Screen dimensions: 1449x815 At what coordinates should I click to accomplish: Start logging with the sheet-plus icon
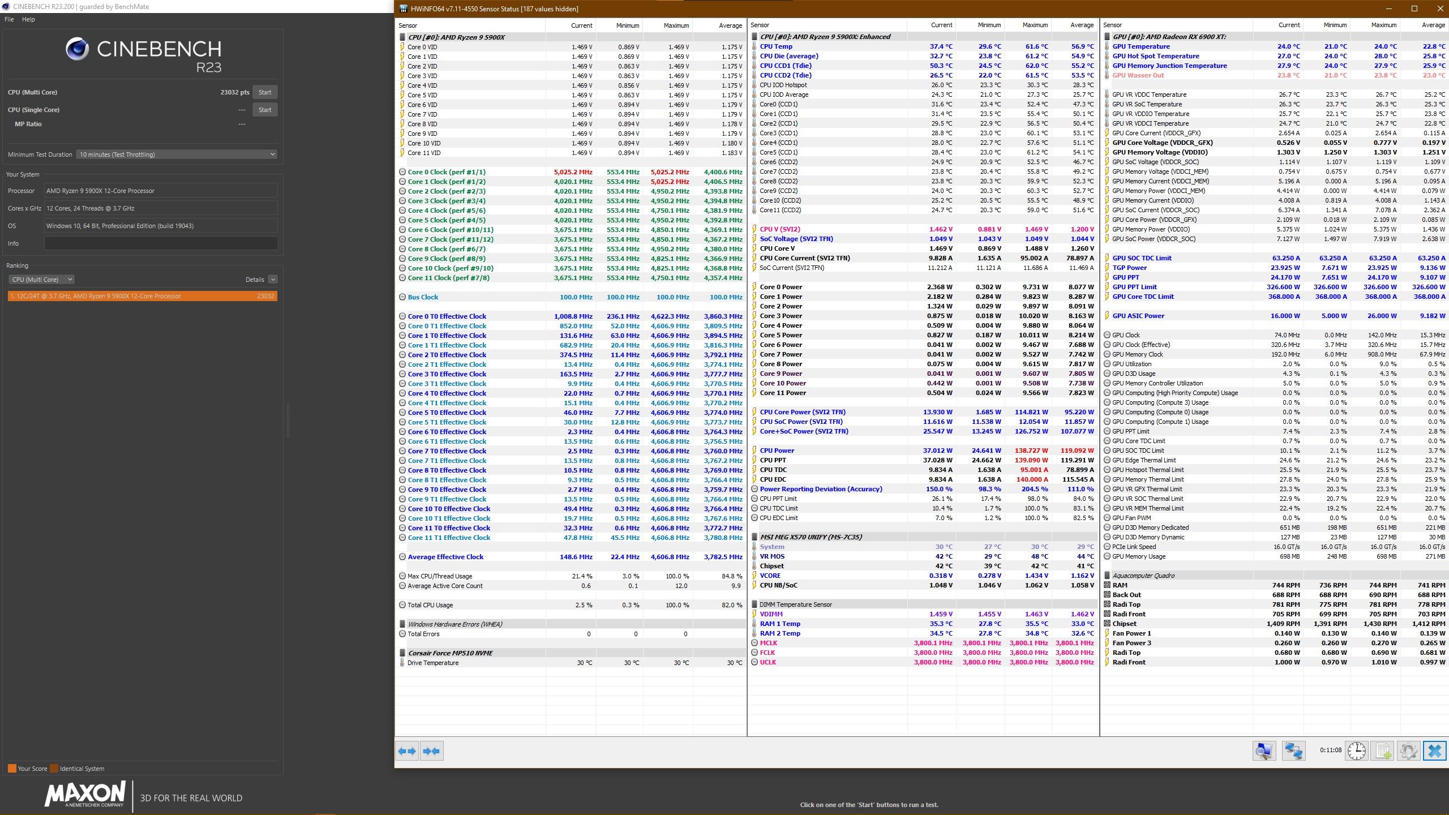coord(1382,751)
